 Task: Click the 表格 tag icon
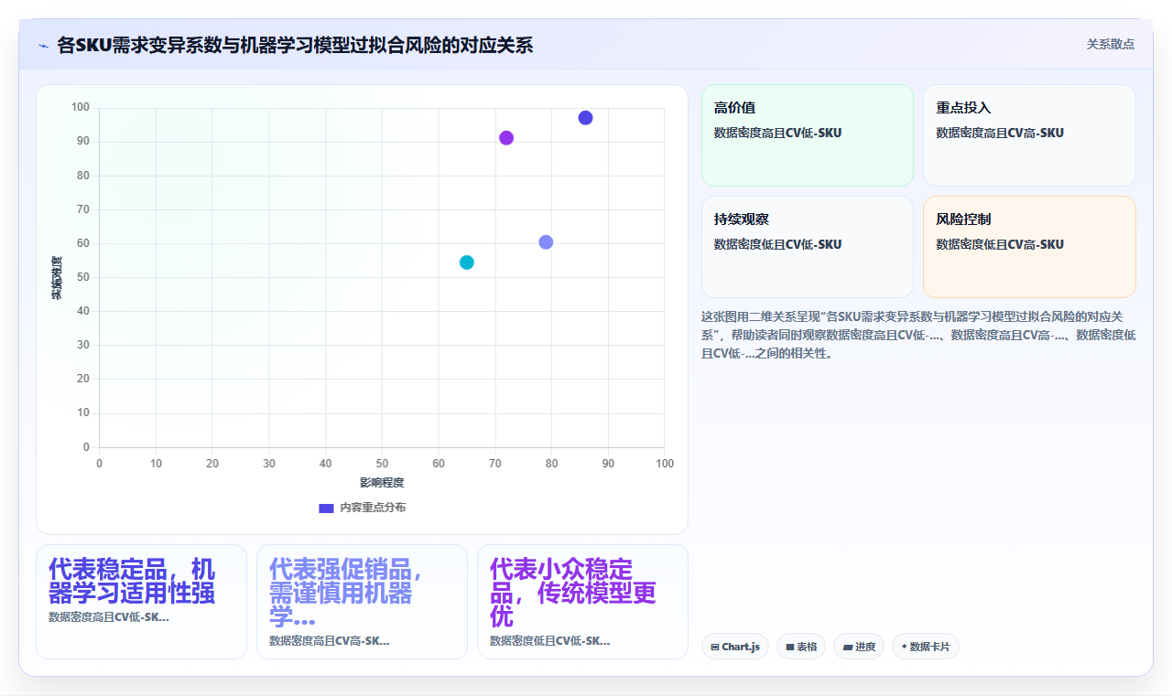790,647
